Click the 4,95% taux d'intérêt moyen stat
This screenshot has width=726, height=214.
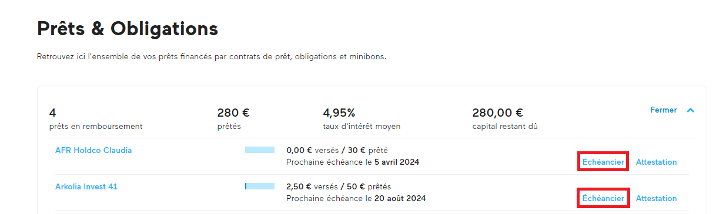click(362, 118)
